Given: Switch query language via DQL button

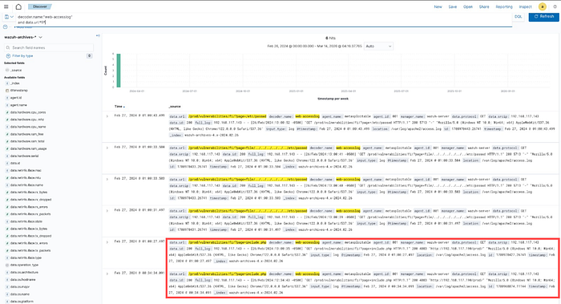Looking at the screenshot, I should tap(518, 17).
